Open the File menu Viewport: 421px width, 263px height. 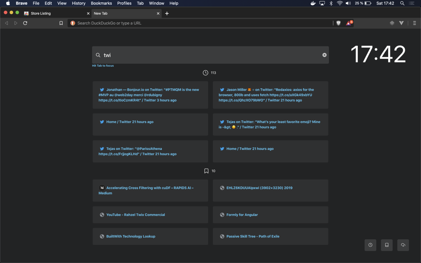[x=36, y=3]
